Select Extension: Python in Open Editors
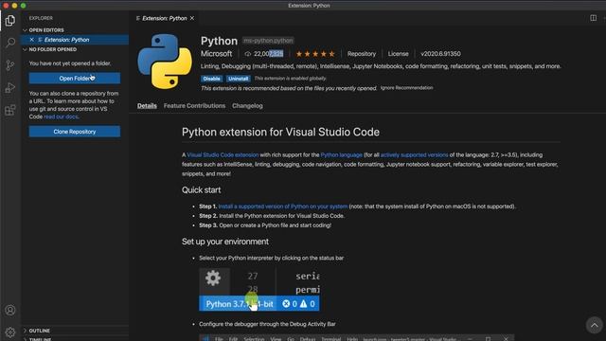Image resolution: width=606 pixels, height=341 pixels. tap(66, 40)
